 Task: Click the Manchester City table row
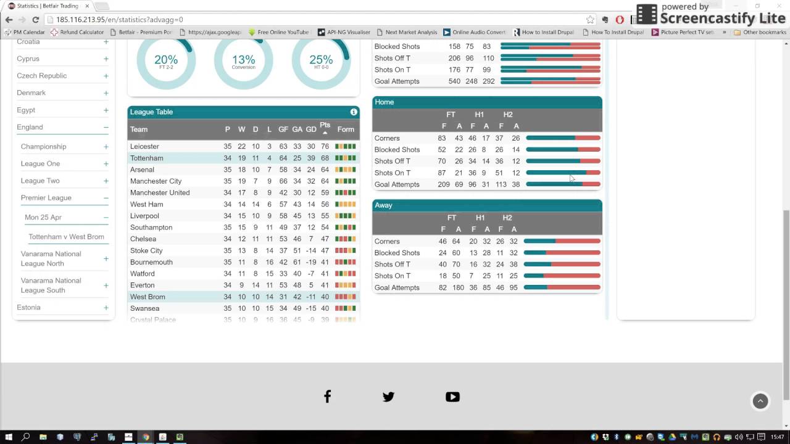pos(243,181)
